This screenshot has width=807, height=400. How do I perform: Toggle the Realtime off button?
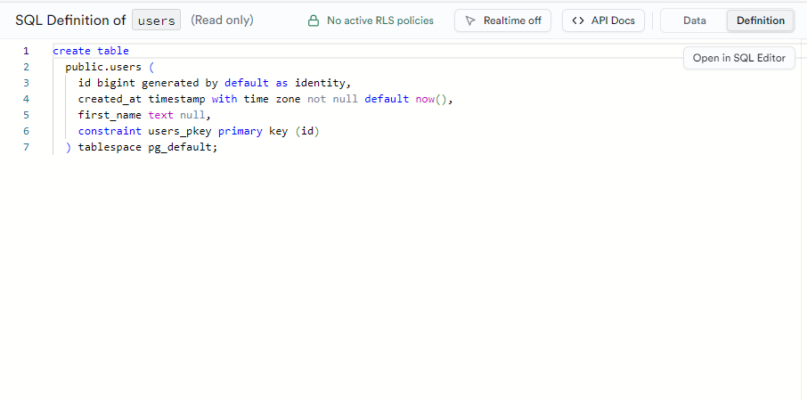tap(503, 20)
